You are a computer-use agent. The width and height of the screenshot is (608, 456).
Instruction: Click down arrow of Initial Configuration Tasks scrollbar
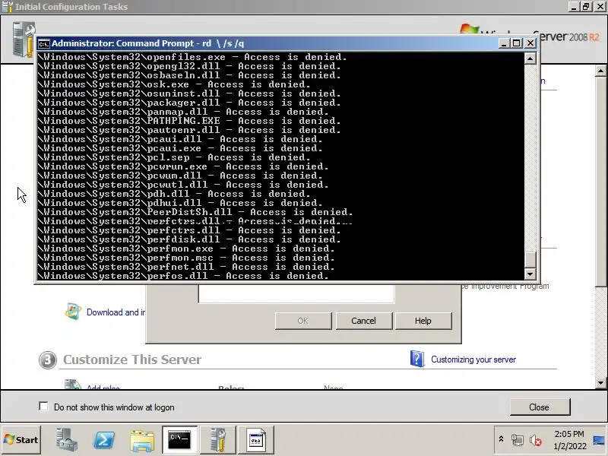[600, 383]
